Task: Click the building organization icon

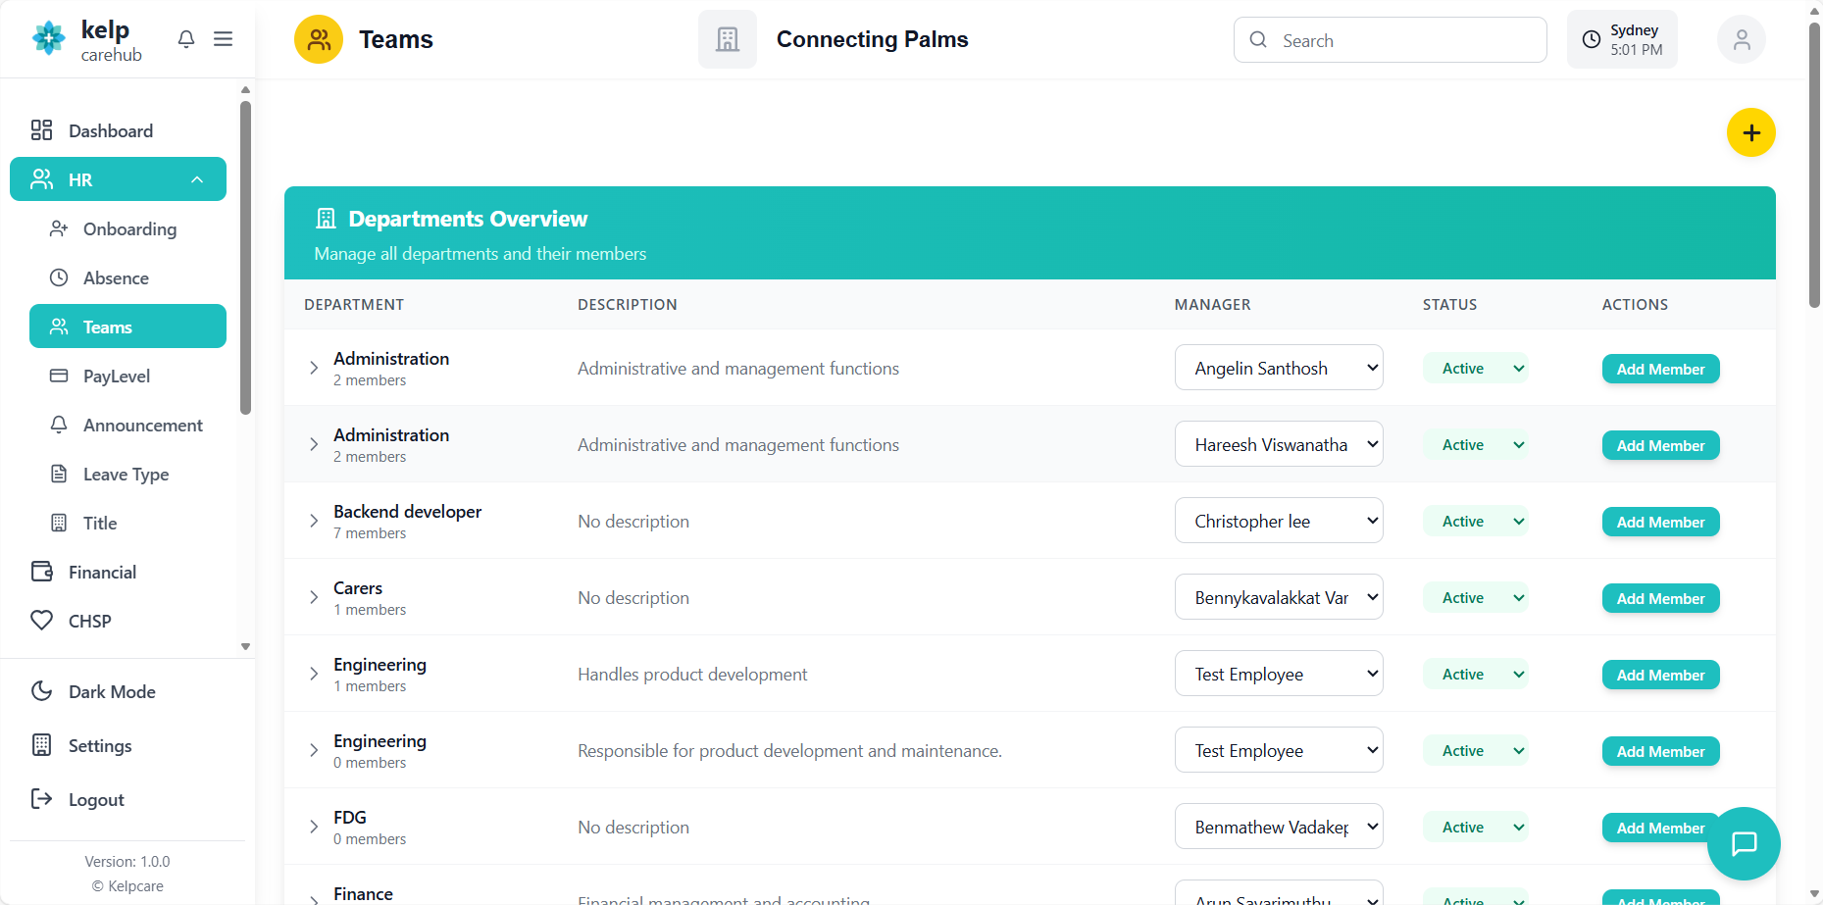Action: pyautogui.click(x=728, y=40)
